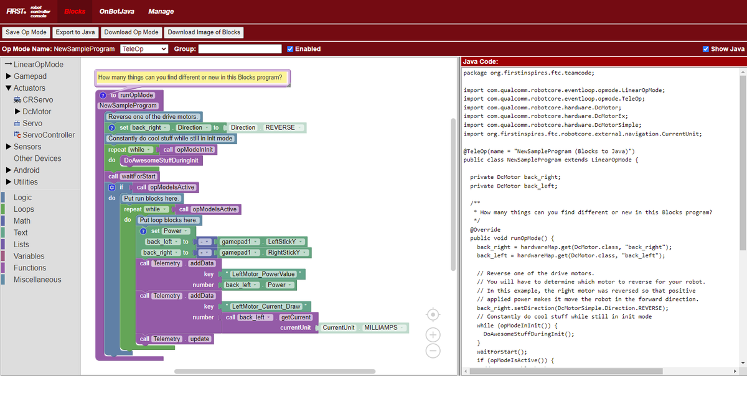The width and height of the screenshot is (747, 402).
Task: Click the CRServo icon in Actuators
Action: click(x=17, y=100)
